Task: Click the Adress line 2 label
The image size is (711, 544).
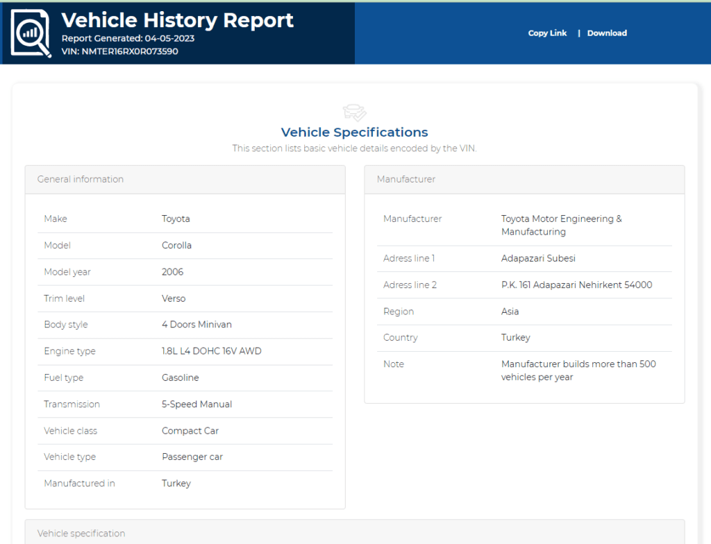Action: [x=410, y=285]
